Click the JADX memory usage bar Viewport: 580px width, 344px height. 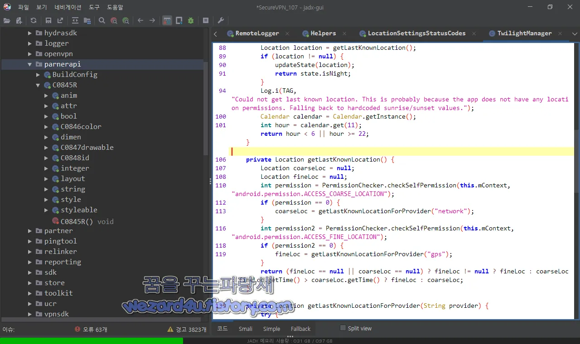click(290, 341)
